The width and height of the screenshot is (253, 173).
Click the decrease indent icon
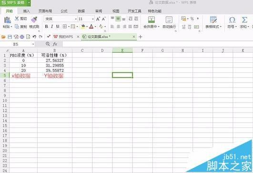[x=131, y=19]
